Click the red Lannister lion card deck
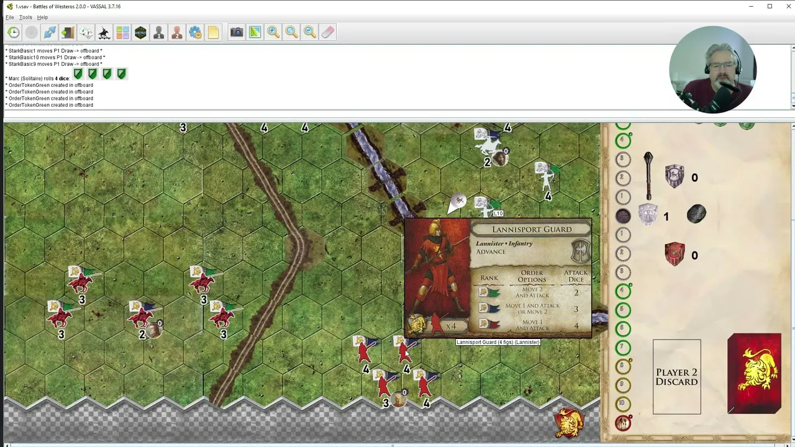This screenshot has width=795, height=447. [754, 373]
